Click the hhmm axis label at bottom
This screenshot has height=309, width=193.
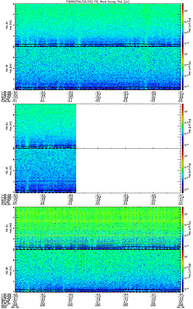coord(4,305)
